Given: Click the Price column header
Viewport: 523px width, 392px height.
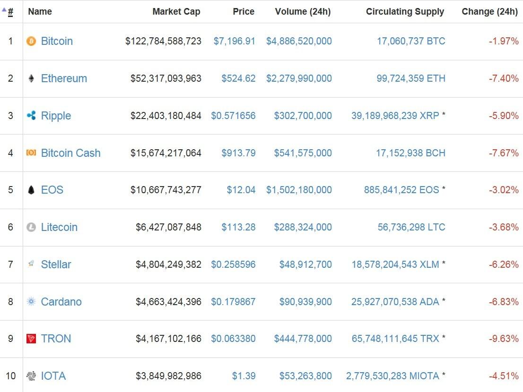Looking at the screenshot, I should point(244,12).
